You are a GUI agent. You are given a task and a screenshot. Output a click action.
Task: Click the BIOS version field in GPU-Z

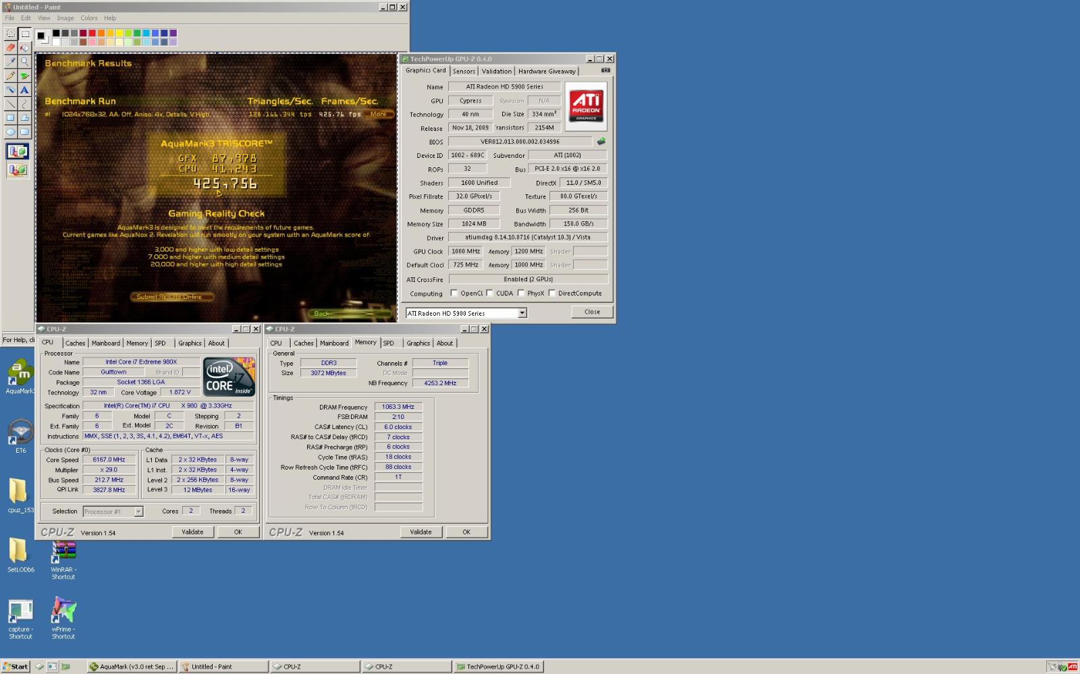[520, 142]
